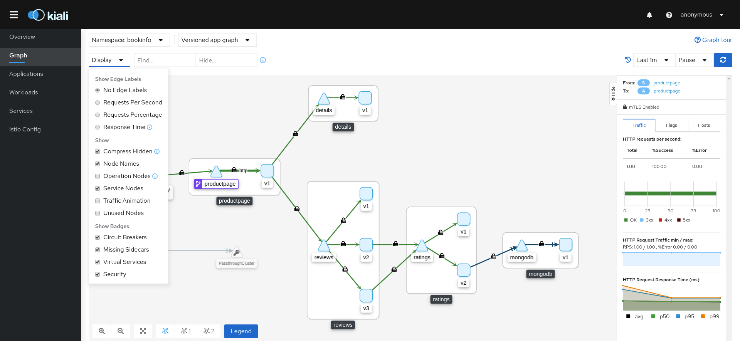Go to Overview in sidebar
Image resolution: width=740 pixels, height=341 pixels.
tap(40, 37)
